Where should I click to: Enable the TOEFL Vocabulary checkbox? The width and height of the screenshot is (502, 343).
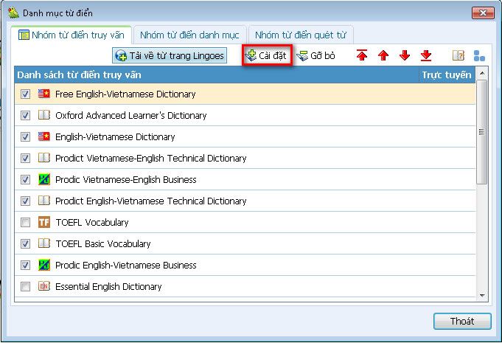[26, 222]
